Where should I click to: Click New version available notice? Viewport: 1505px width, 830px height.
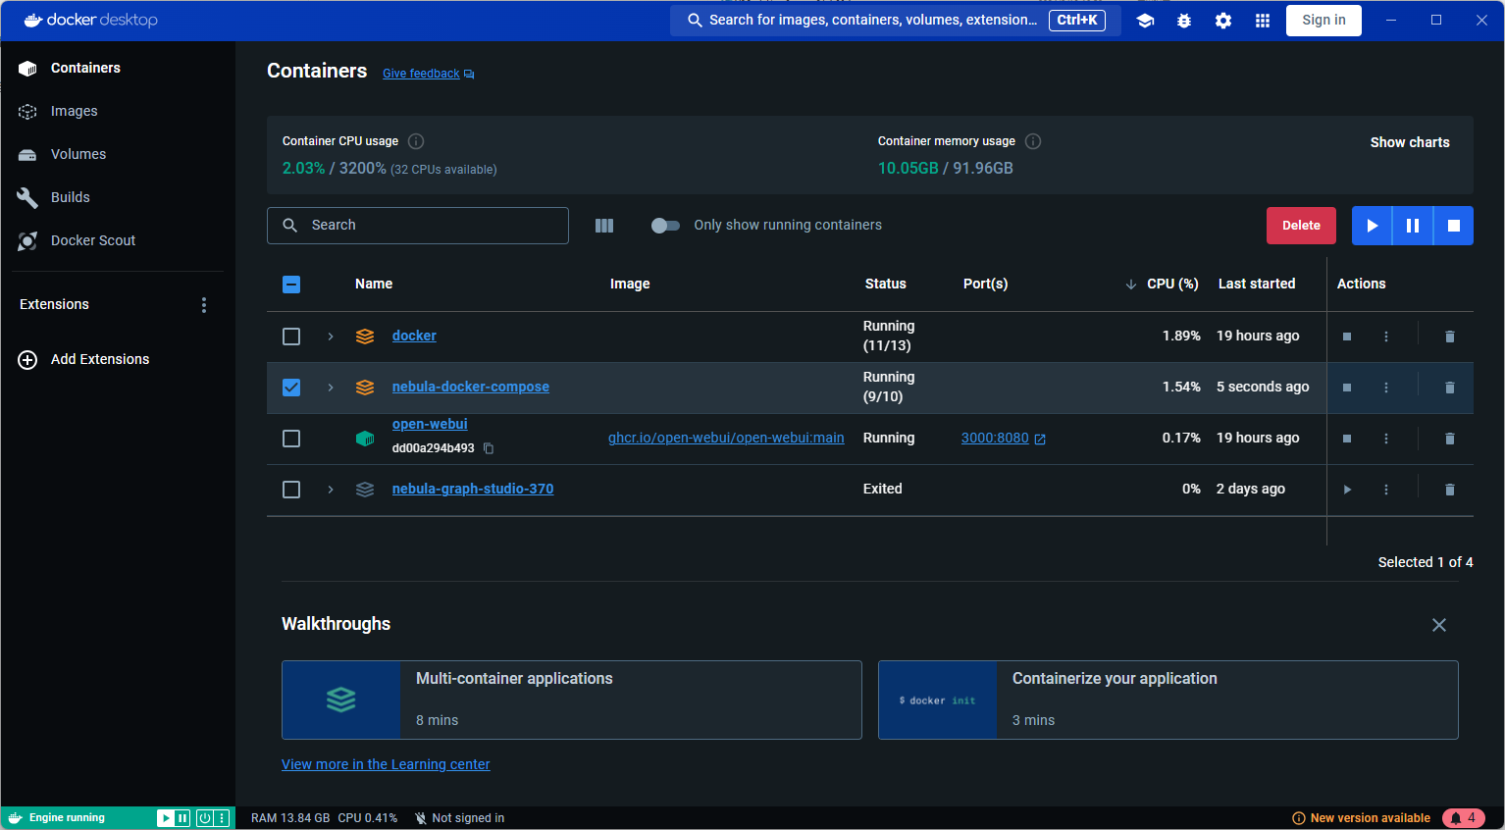(1362, 818)
